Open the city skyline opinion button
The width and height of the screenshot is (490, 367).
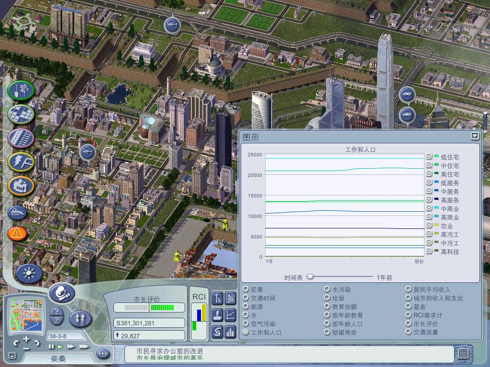click(231, 332)
